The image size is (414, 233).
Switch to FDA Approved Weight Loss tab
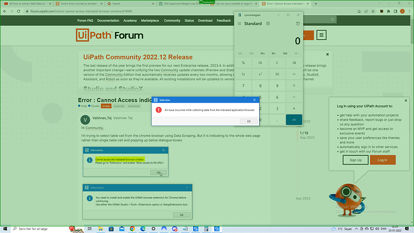tap(181, 4)
